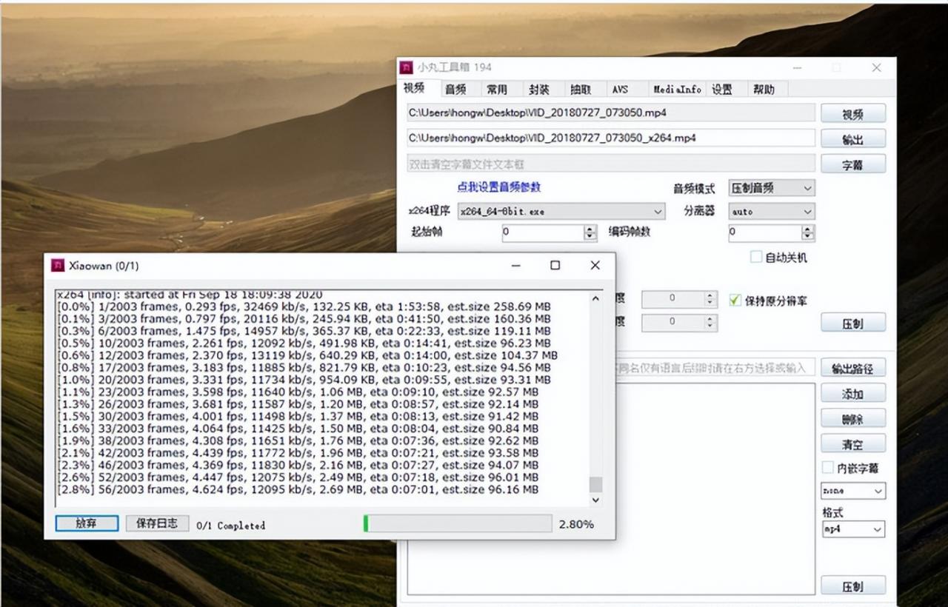The height and width of the screenshot is (607, 948).
Task: Minimize the Xiaowan progress window
Action: (x=515, y=265)
